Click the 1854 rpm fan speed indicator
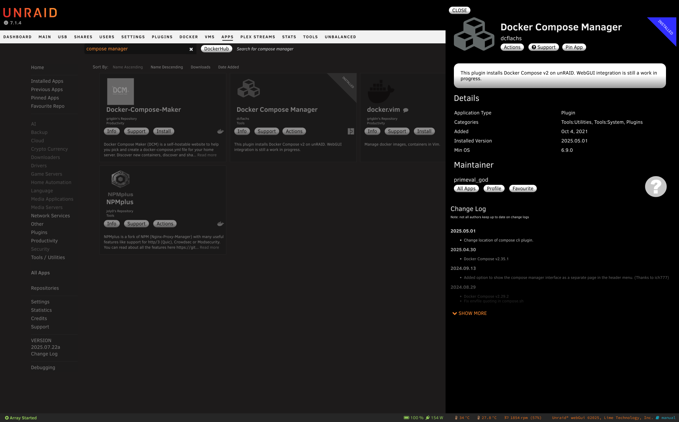 click(x=523, y=418)
